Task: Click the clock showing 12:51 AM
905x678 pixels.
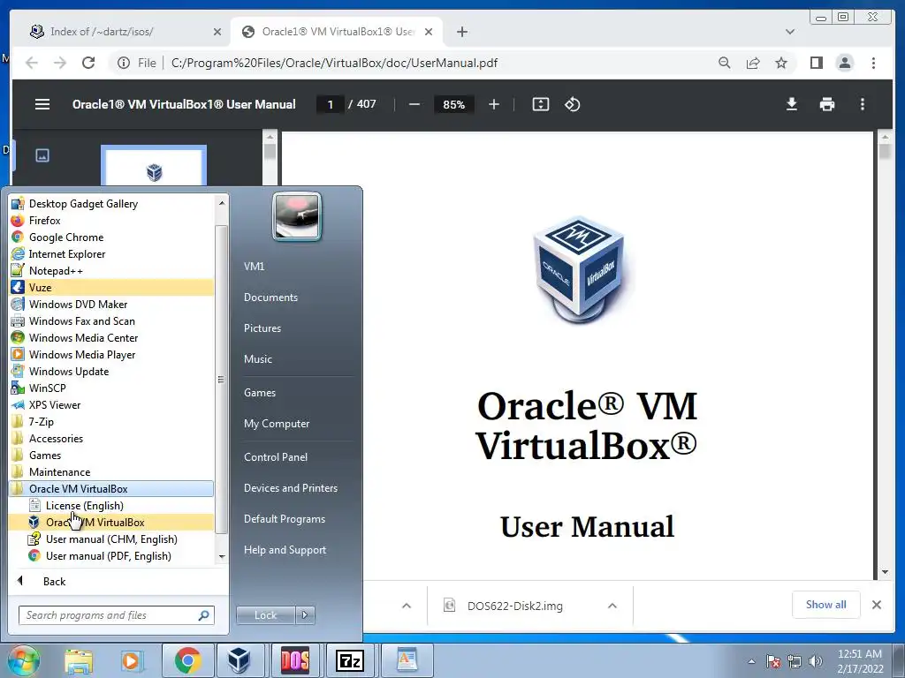Action: (x=859, y=661)
